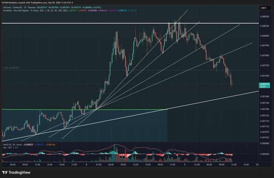Image resolution: width=274 pixels, height=178 pixels.
Task: Click the 0.007700 price scale label
Action: [265, 66]
